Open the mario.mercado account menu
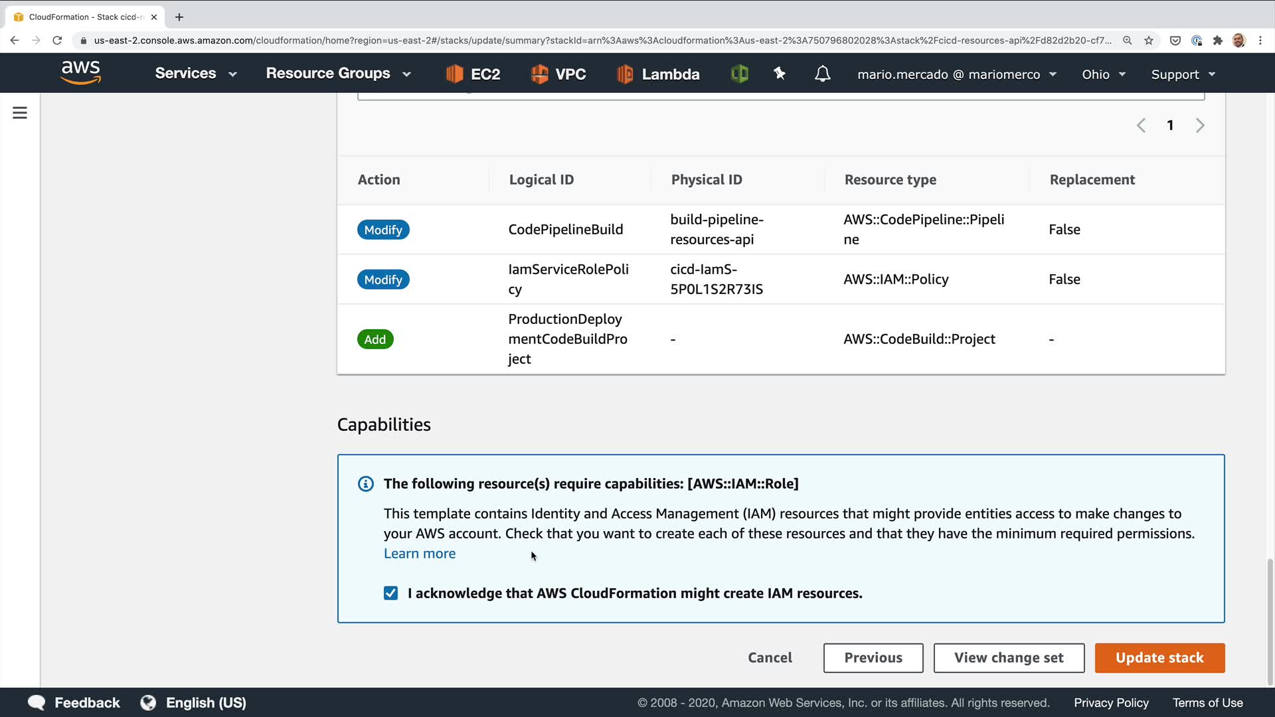The image size is (1275, 717). tap(956, 74)
